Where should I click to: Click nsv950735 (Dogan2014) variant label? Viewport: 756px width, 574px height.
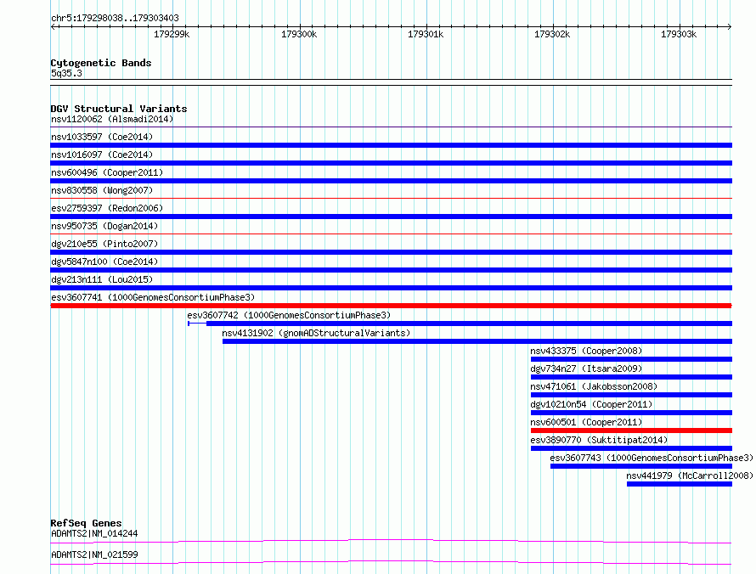(x=104, y=226)
